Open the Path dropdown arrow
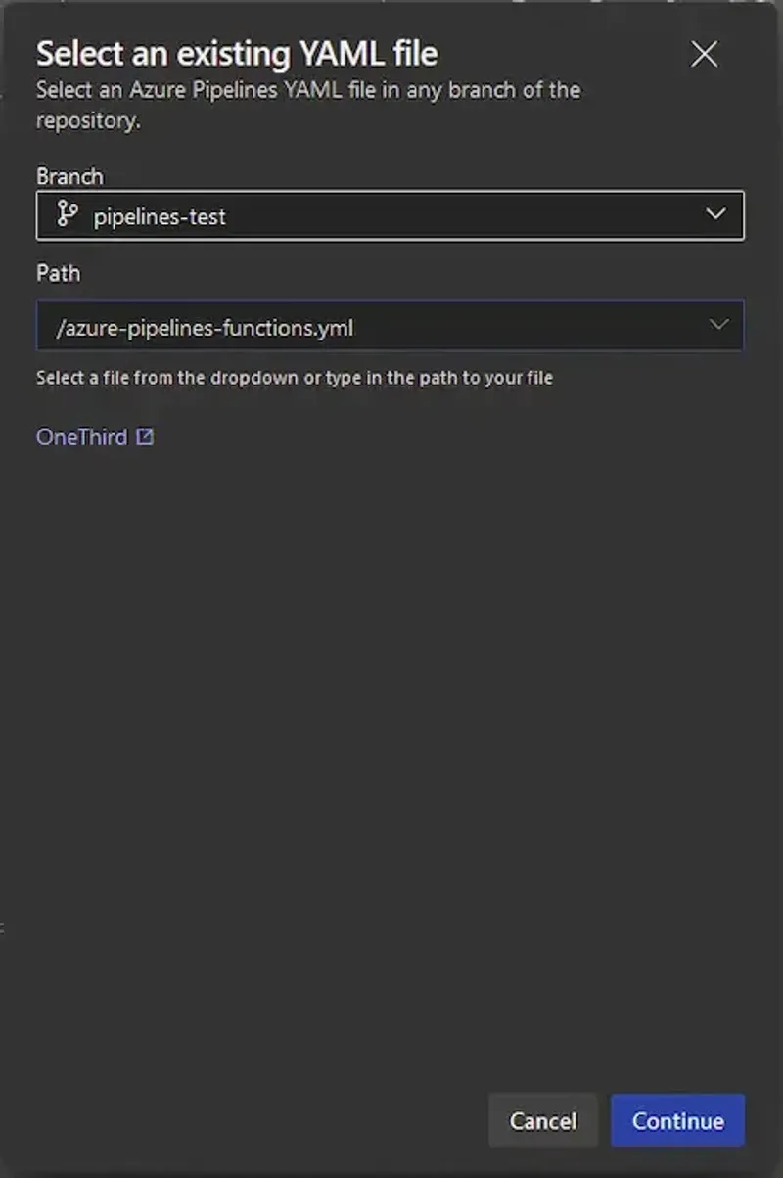The width and height of the screenshot is (783, 1178). [718, 325]
